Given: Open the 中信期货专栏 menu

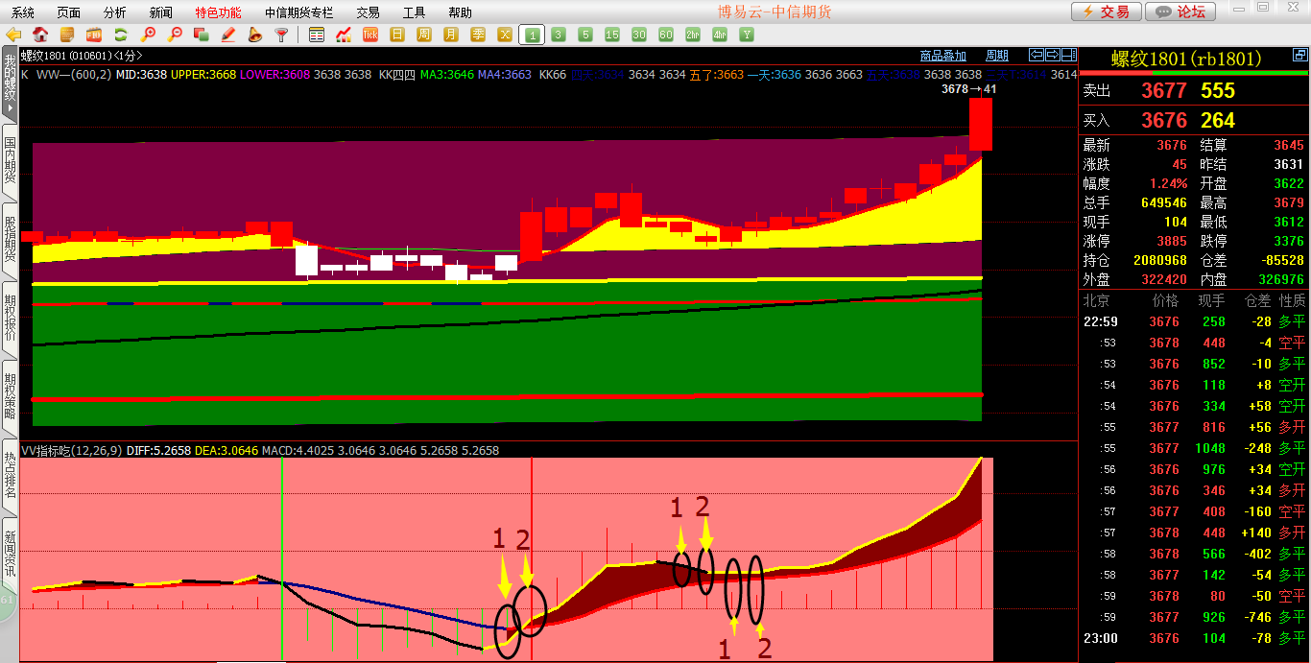Looking at the screenshot, I should tap(299, 12).
